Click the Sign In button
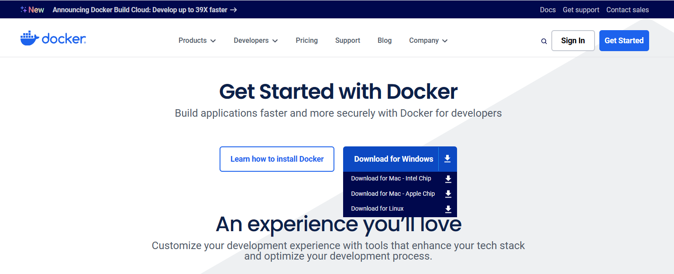The image size is (674, 274). coord(573,41)
